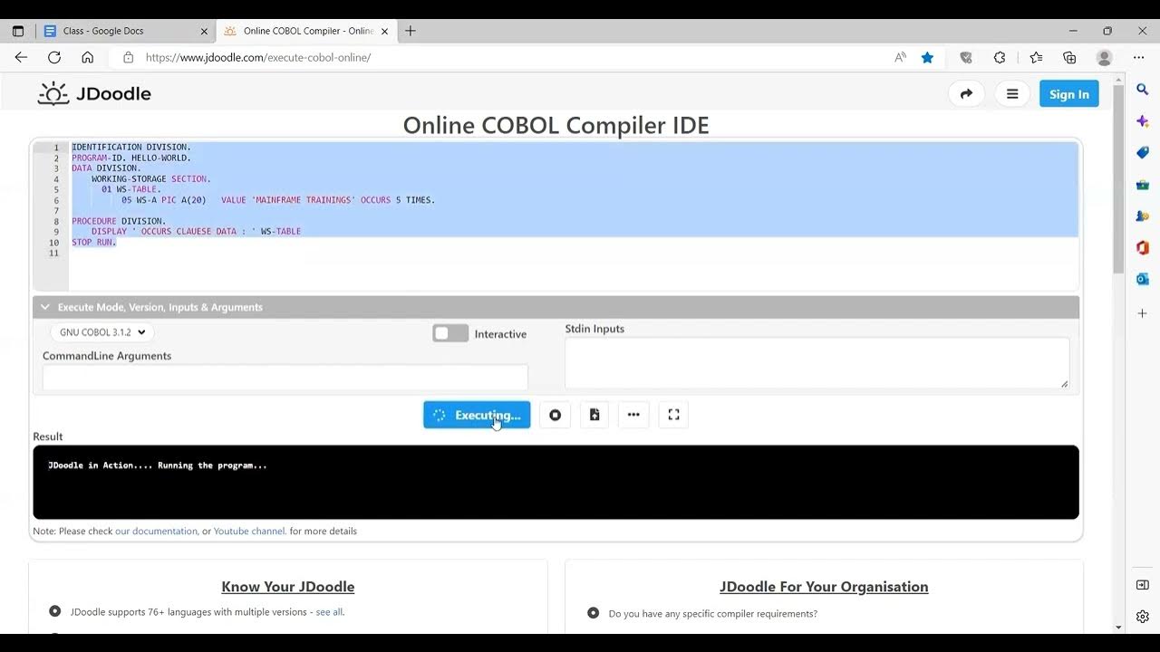Collapse Execute Mode, Version, Inputs & Arguments section

tap(556, 307)
